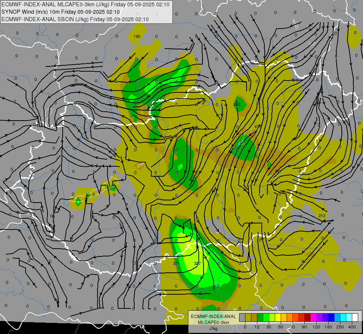Click the legend scale value 120

316,327
